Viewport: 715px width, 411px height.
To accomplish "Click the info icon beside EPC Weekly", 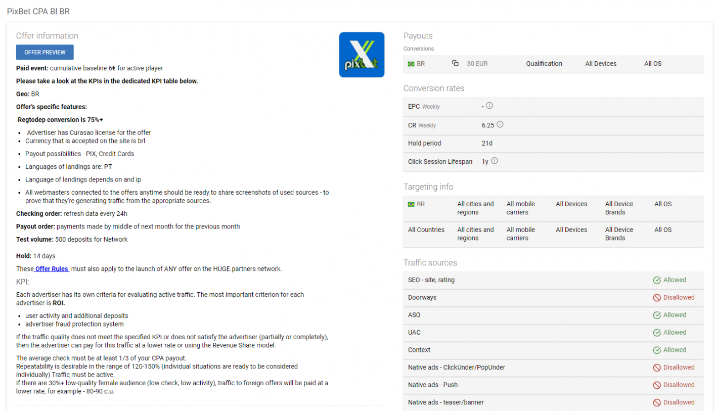I will tap(489, 106).
